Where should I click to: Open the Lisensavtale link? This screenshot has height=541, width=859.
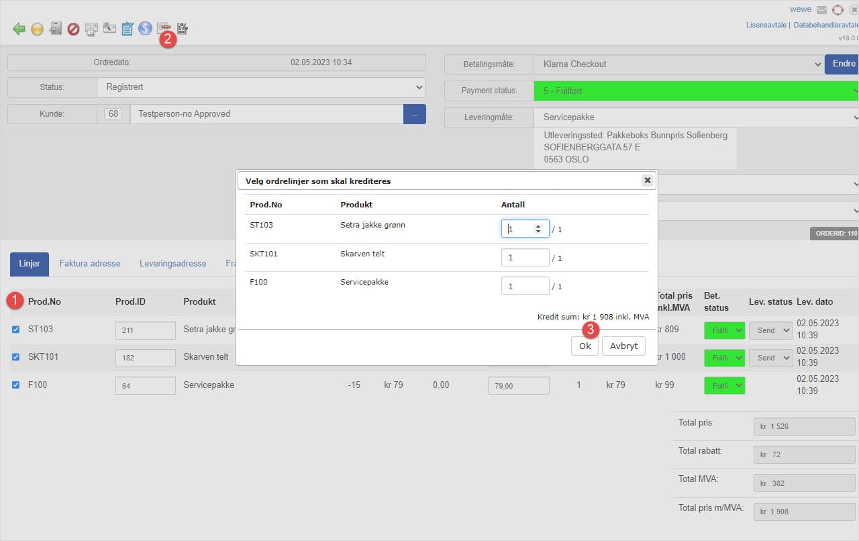coord(766,25)
